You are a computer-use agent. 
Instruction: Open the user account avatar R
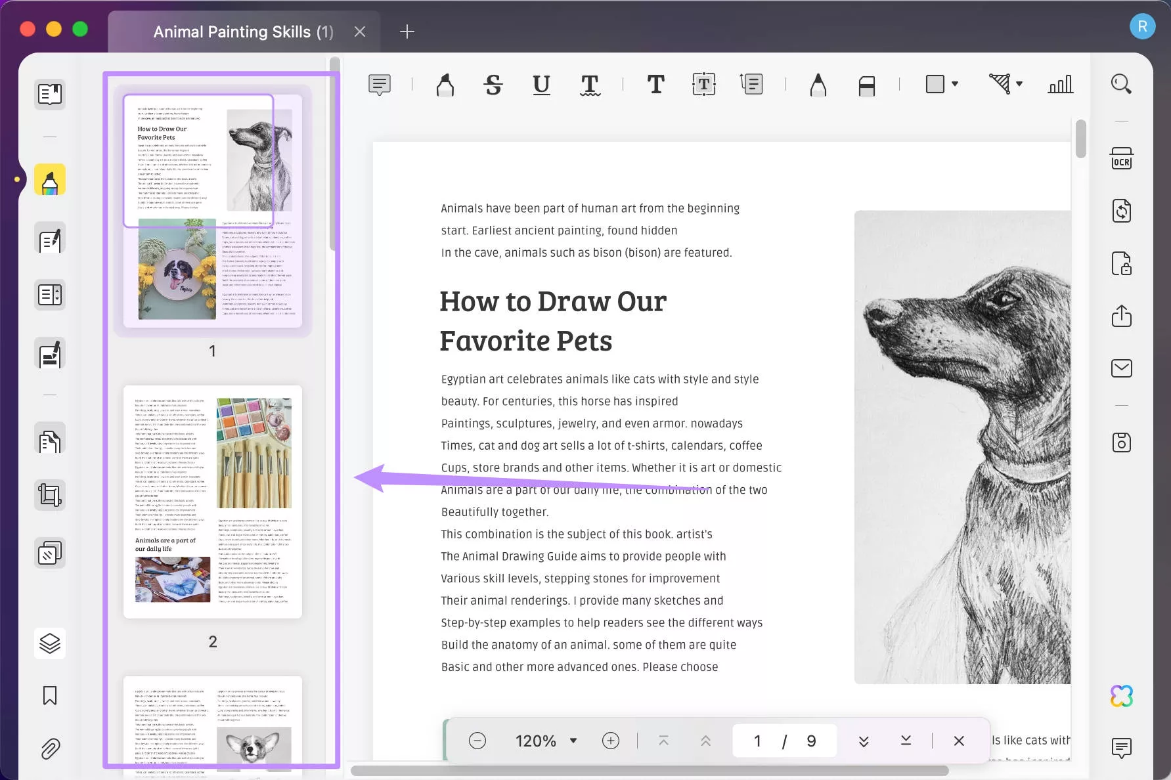(1142, 26)
